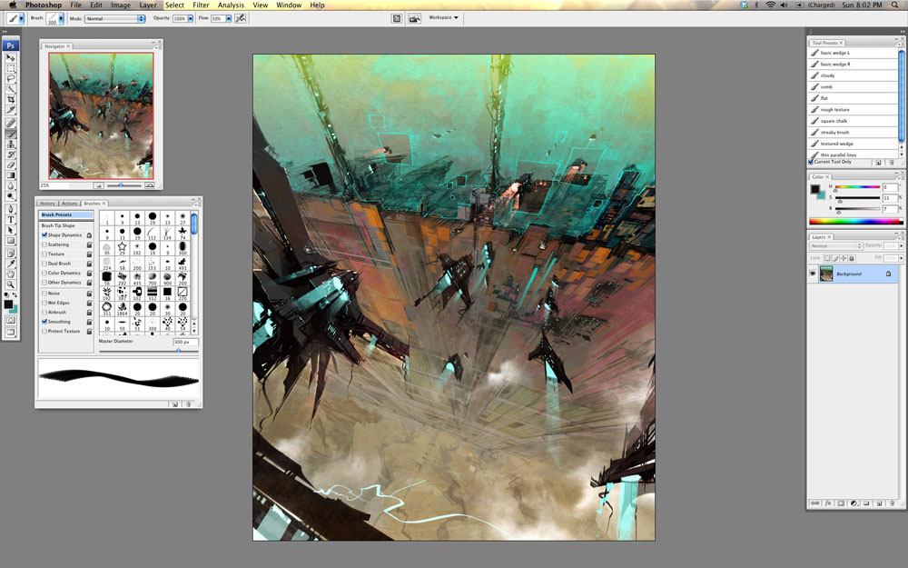The height and width of the screenshot is (568, 908).
Task: Select the Gradient tool
Action: (x=10, y=175)
